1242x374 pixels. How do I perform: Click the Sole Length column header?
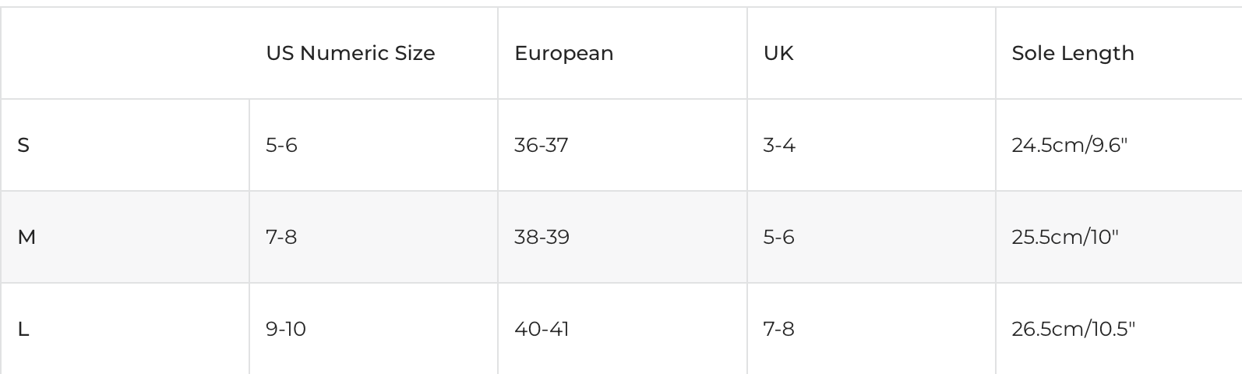1072,53
